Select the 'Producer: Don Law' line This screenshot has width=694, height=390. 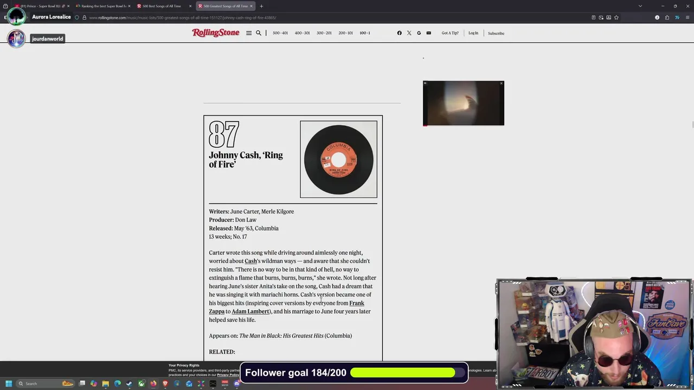pyautogui.click(x=233, y=220)
